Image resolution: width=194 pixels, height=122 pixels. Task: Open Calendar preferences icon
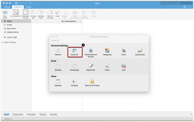58,83
